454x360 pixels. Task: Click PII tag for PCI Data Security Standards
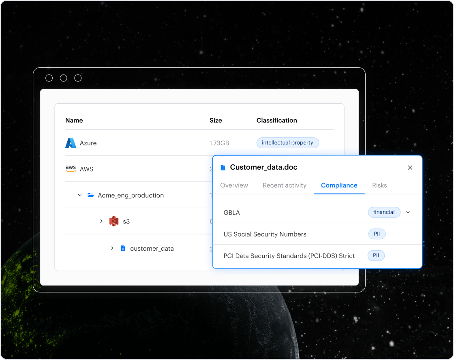click(x=376, y=256)
